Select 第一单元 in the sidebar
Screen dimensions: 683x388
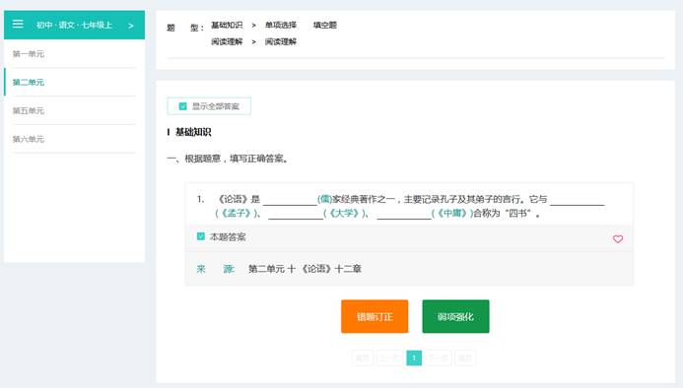29,54
